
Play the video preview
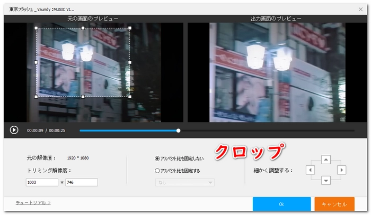coord(14,130)
